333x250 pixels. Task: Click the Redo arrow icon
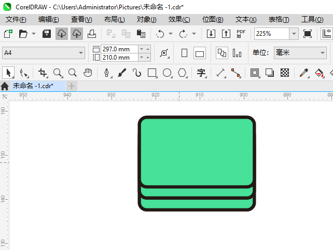tap(183, 34)
